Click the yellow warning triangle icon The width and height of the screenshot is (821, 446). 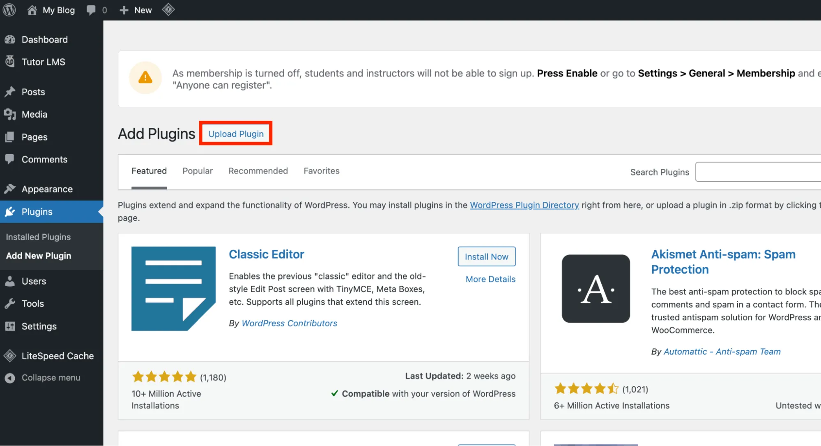145,78
